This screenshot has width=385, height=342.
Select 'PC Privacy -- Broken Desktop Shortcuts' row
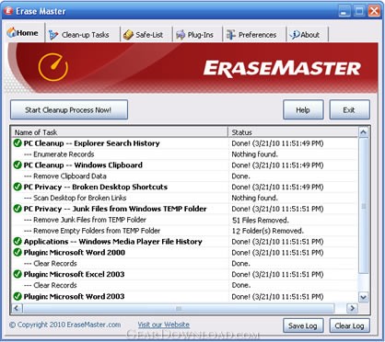184,187
